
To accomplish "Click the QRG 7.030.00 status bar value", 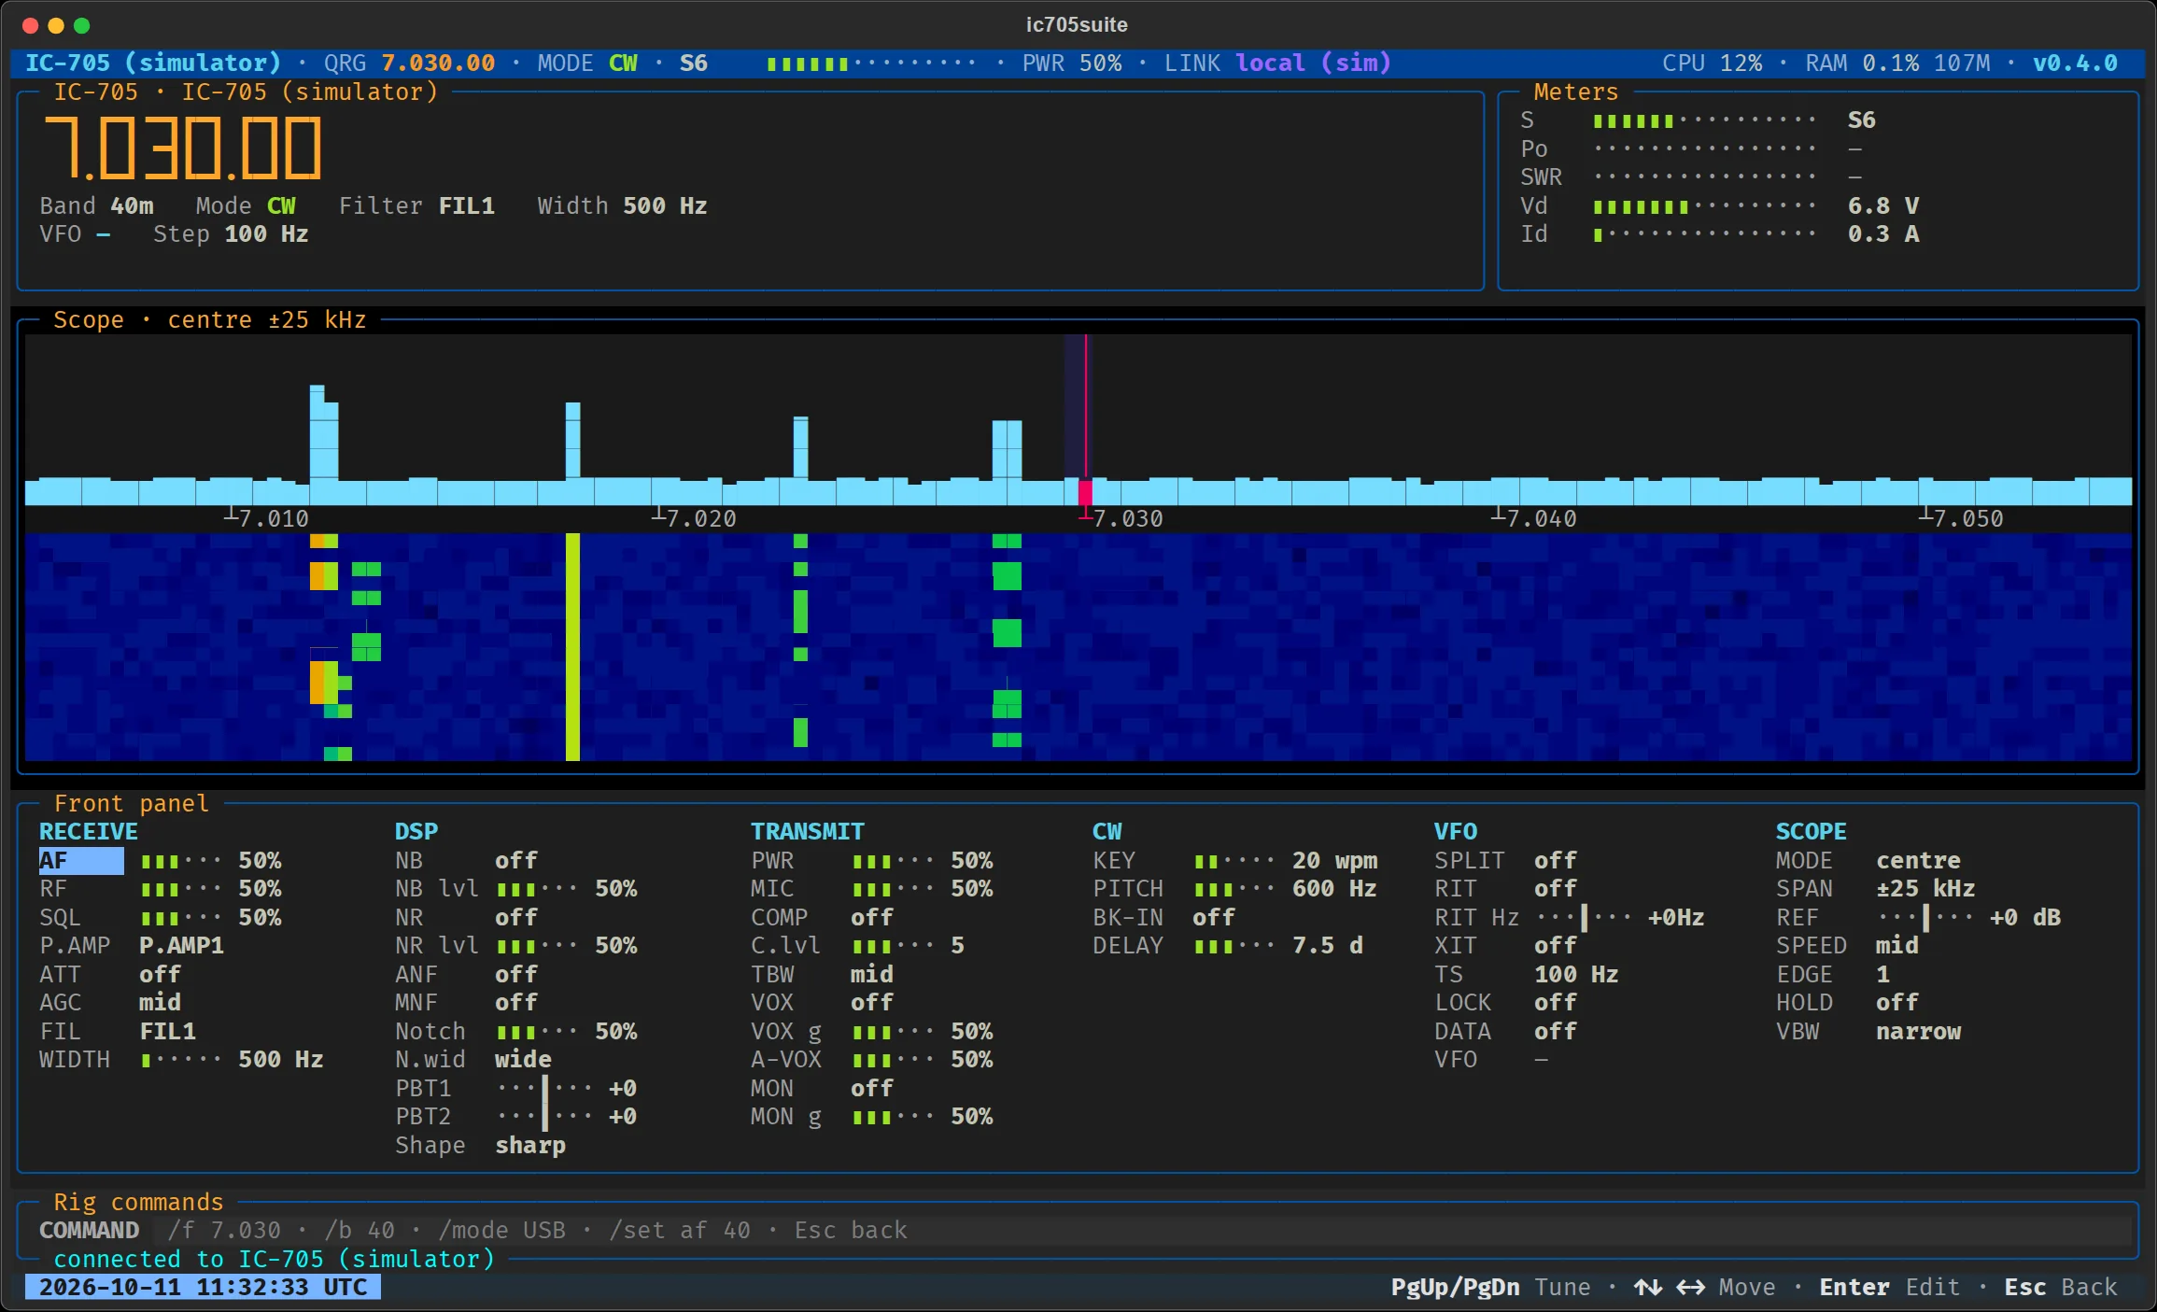I will coord(438,63).
